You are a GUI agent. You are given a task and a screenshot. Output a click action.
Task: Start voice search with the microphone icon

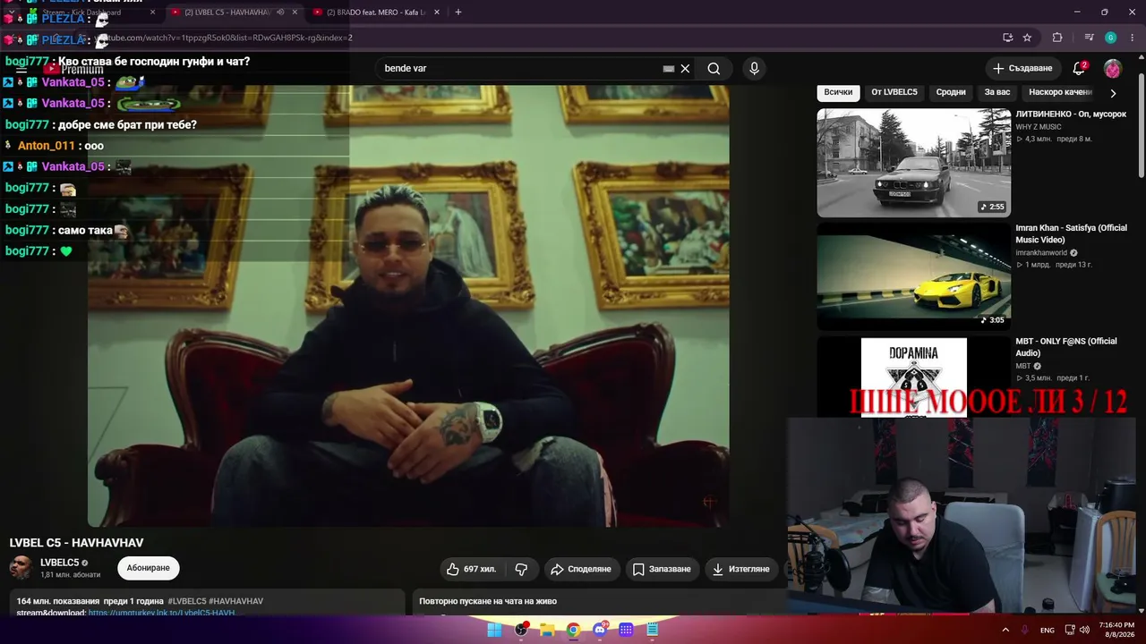[754, 69]
